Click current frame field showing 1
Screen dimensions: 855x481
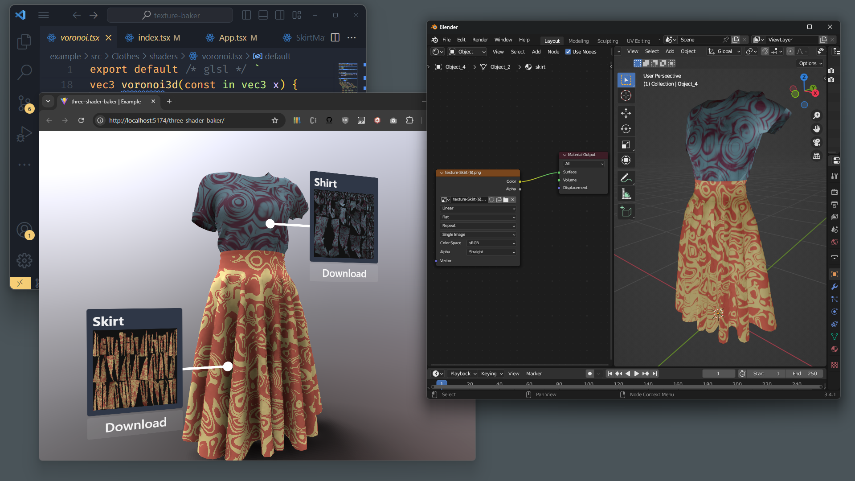(718, 374)
